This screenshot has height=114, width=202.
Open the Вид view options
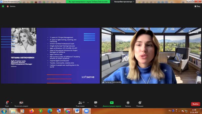tap(197, 6)
